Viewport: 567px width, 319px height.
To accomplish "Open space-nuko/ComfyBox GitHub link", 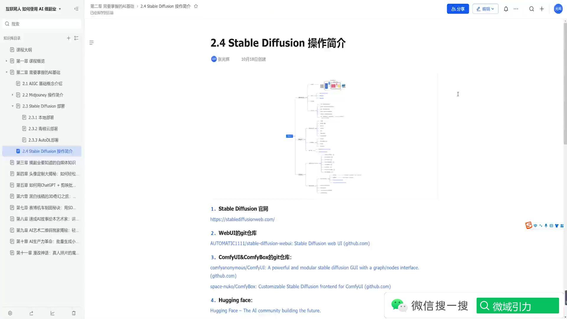I will tap(300, 287).
